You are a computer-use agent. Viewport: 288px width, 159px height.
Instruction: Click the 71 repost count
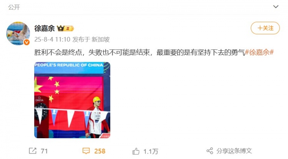(44, 151)
